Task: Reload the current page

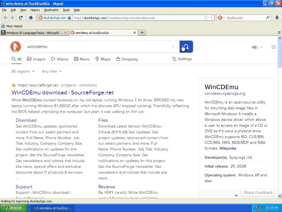Action: click(21, 18)
